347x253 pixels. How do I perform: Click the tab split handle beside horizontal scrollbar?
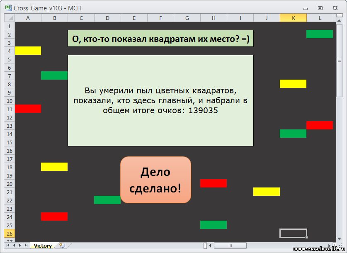pos(205,246)
